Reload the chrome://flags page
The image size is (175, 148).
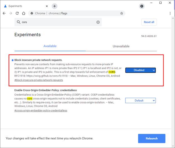point(17,13)
